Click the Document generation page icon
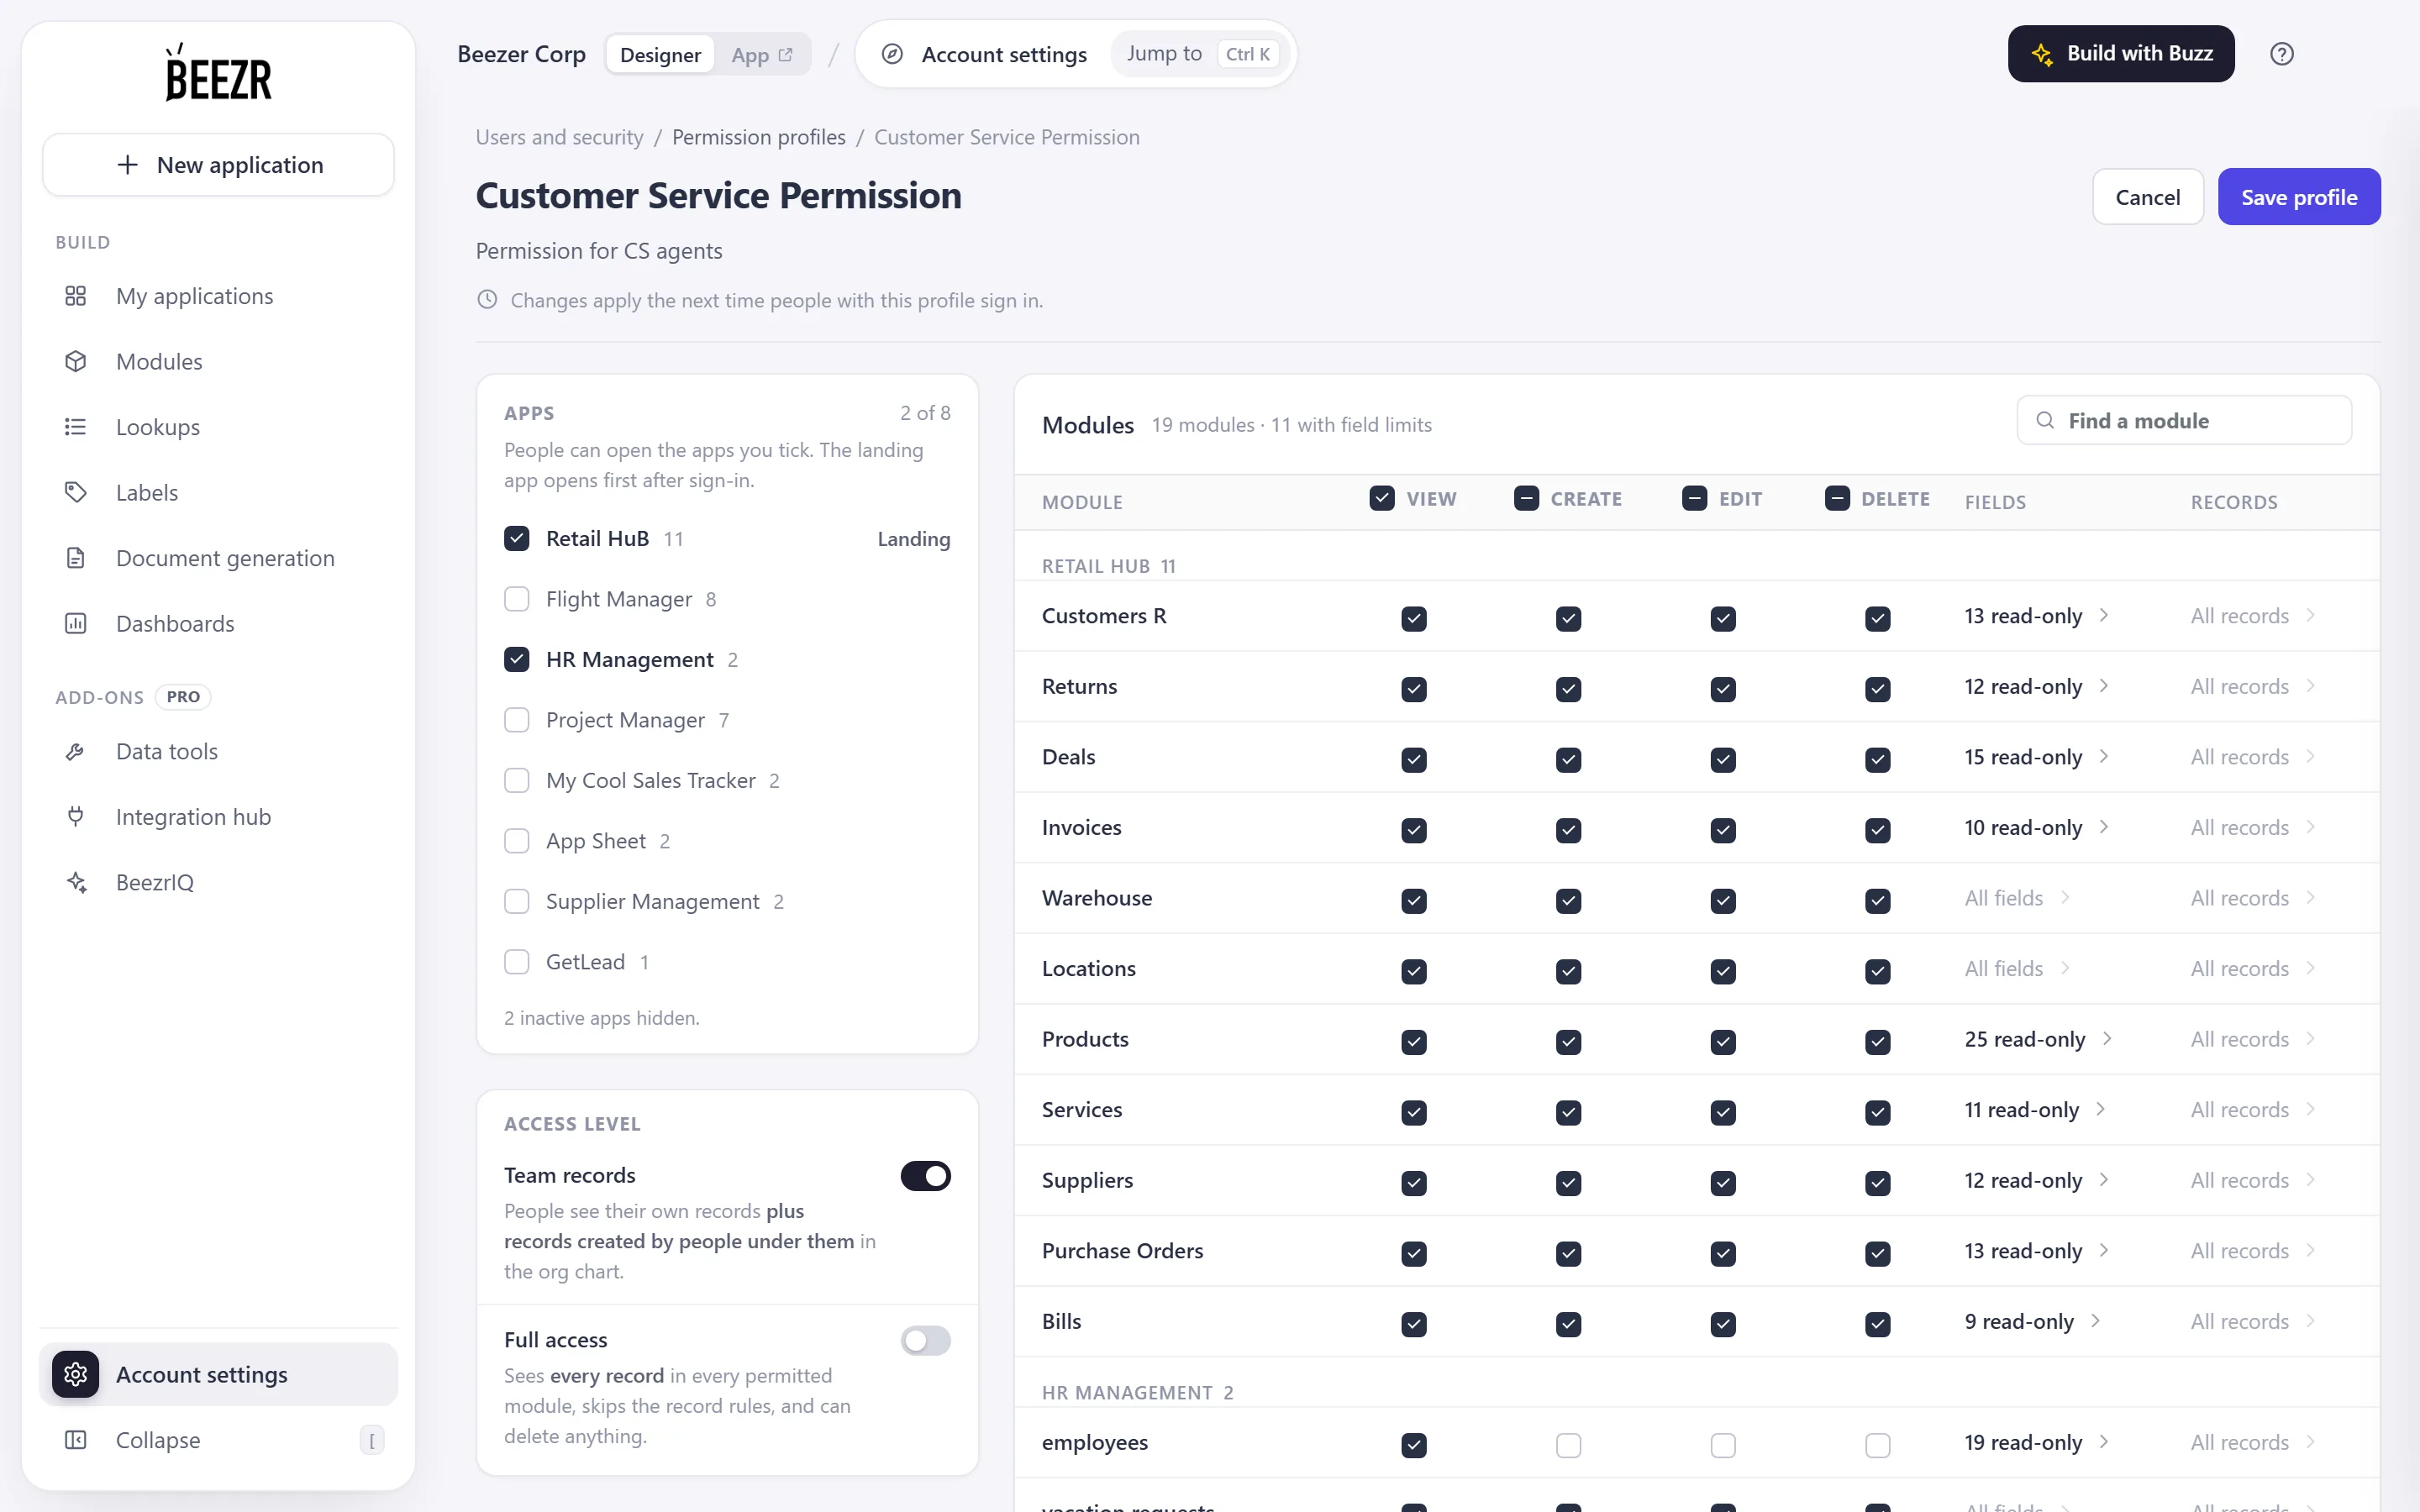The height and width of the screenshot is (1512, 2420). [76, 558]
